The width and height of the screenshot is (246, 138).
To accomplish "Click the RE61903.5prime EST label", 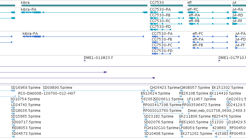I will (194, 122).
